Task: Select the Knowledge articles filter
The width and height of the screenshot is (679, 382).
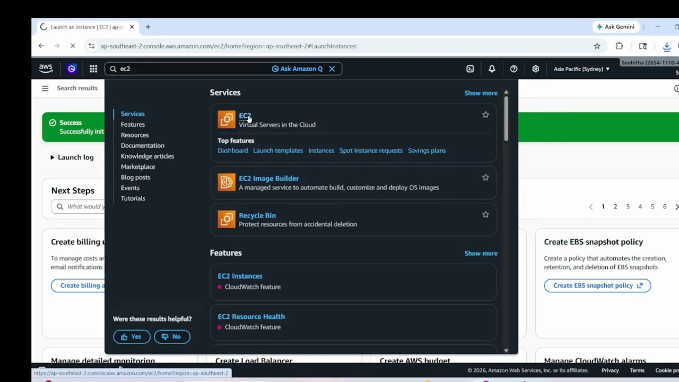Action: [147, 156]
